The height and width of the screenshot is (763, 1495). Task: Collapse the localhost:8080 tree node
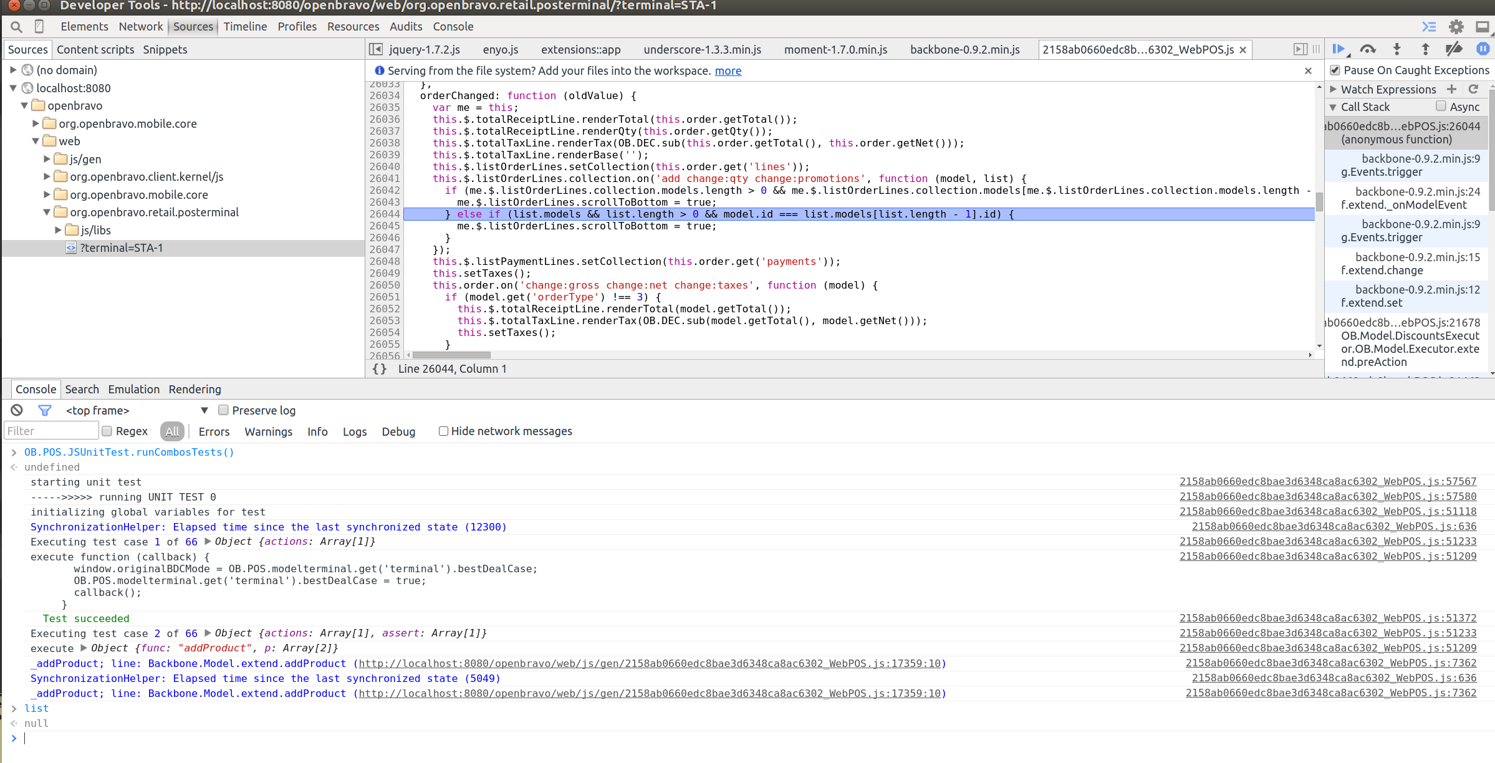[13, 88]
